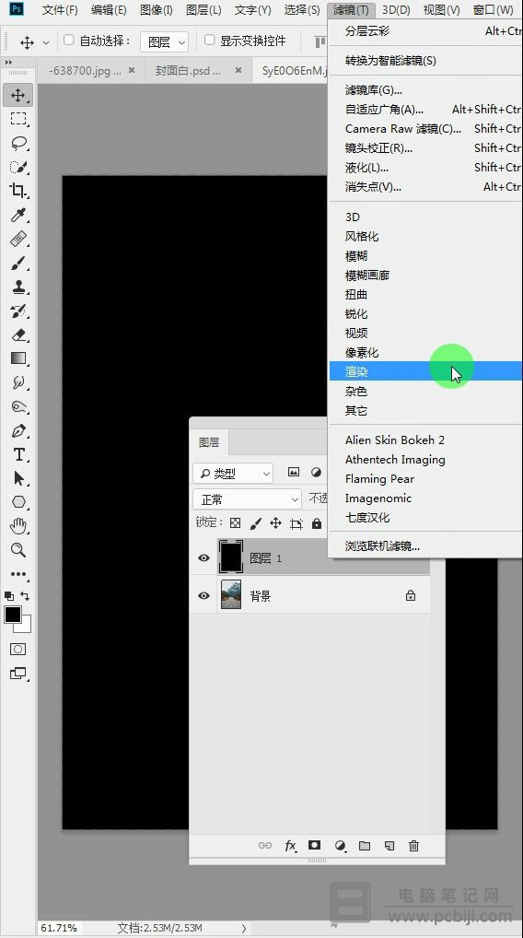
Task: Open the status bar info arrow
Action: 244,928
